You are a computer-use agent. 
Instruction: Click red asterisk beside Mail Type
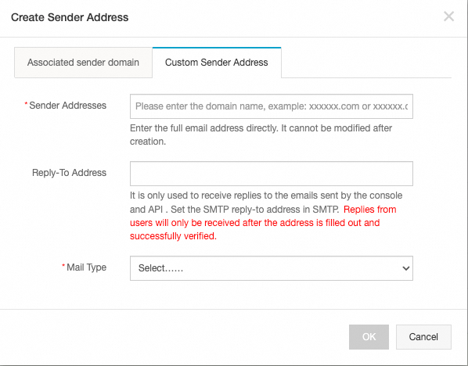(63, 265)
